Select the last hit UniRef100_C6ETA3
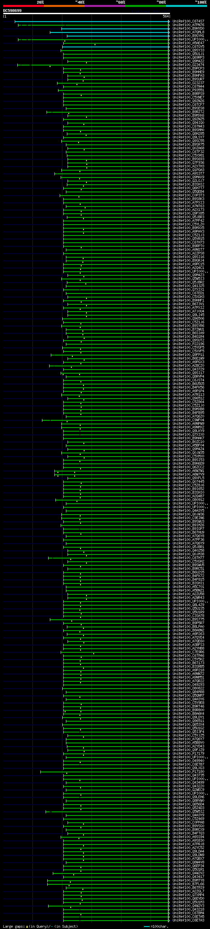 coord(188,920)
